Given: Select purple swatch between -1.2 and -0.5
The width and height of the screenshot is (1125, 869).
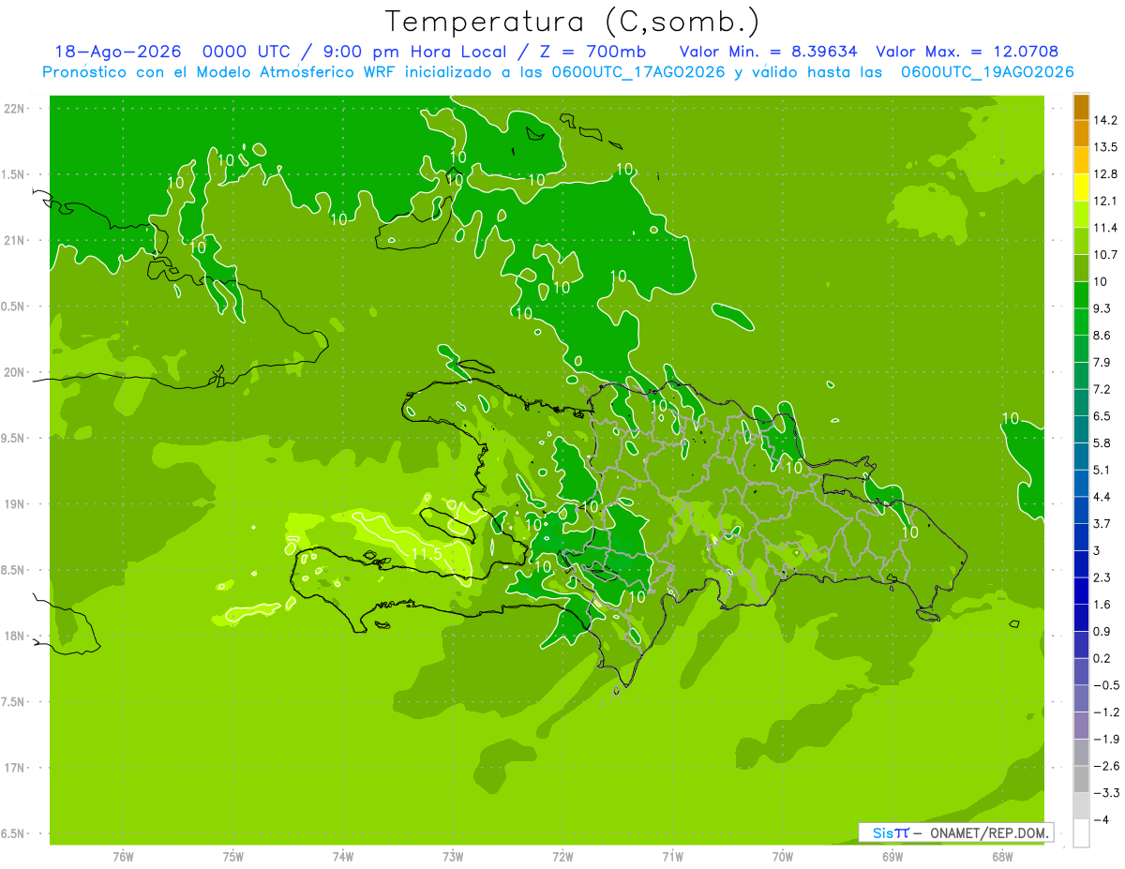Looking at the screenshot, I should click(x=1081, y=698).
